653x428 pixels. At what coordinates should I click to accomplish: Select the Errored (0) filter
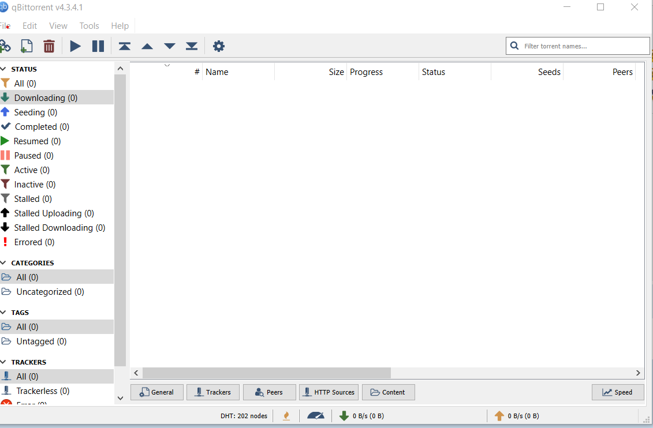point(57,242)
